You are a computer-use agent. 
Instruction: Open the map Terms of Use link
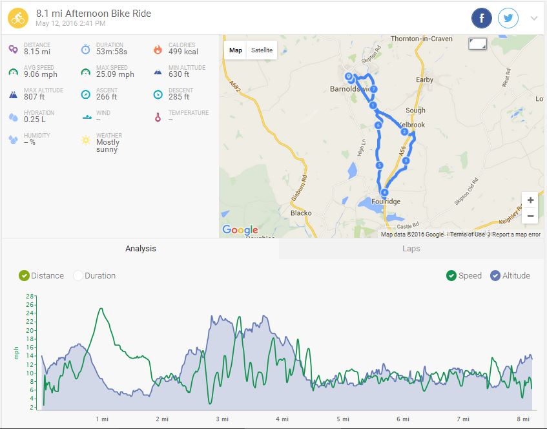467,235
